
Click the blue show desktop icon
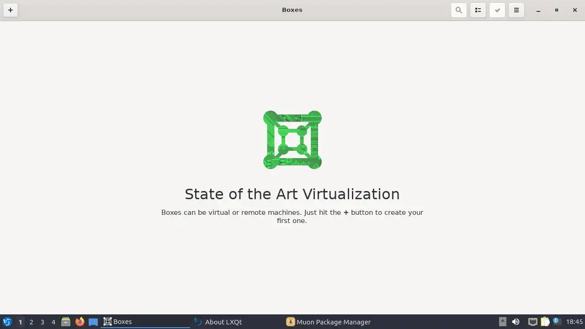[x=93, y=322]
